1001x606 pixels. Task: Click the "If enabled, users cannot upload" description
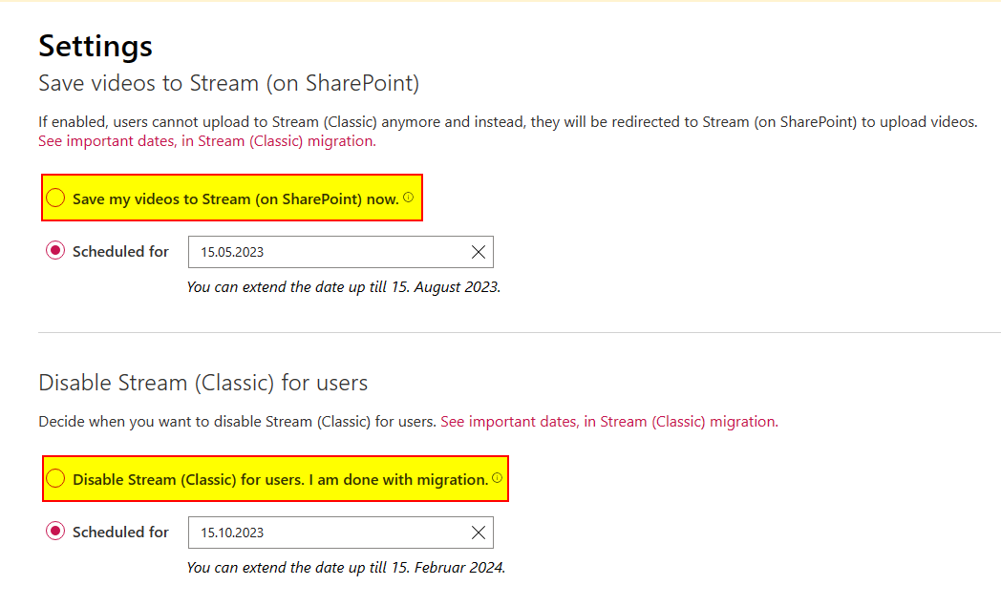(x=507, y=122)
